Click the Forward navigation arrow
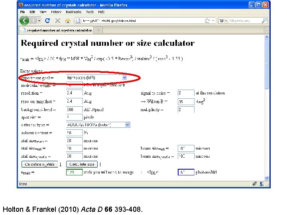Image resolution: width=287 pixels, height=215 pixels. pos(33,21)
